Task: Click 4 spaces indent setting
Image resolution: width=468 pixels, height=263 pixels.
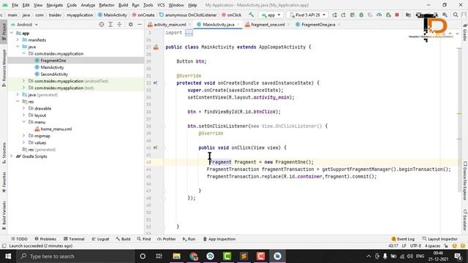Action: pyautogui.click(x=432, y=246)
